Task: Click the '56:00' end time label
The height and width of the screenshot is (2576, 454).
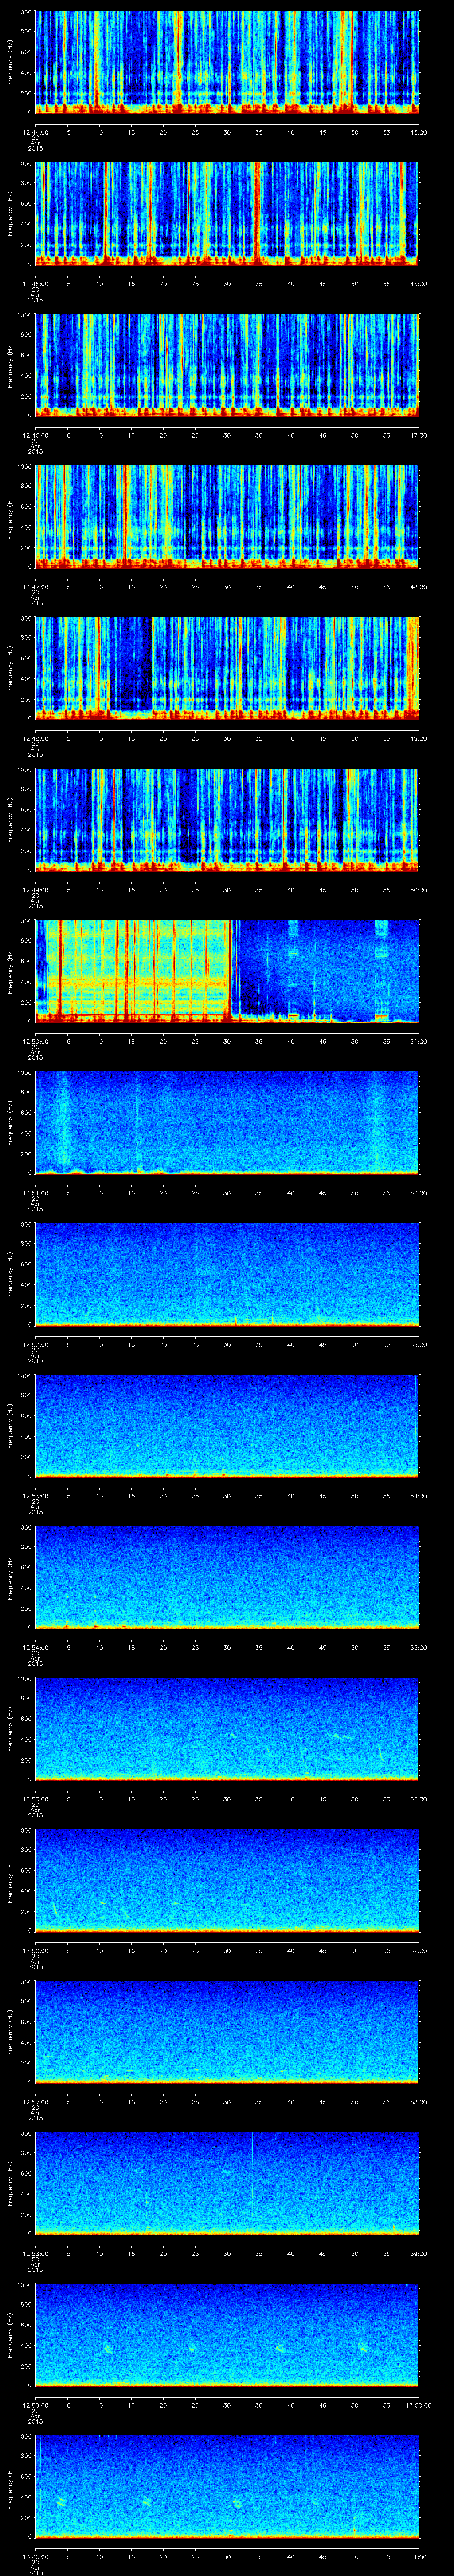Action: (x=419, y=1799)
